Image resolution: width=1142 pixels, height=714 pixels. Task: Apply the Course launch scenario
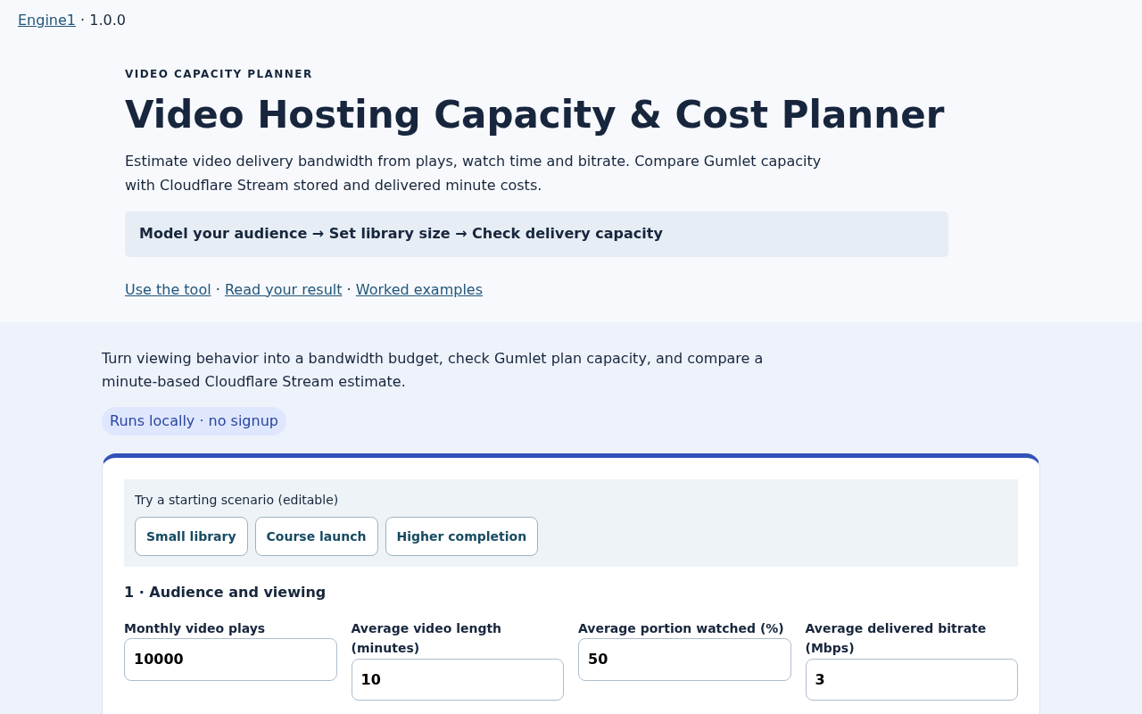pos(316,536)
